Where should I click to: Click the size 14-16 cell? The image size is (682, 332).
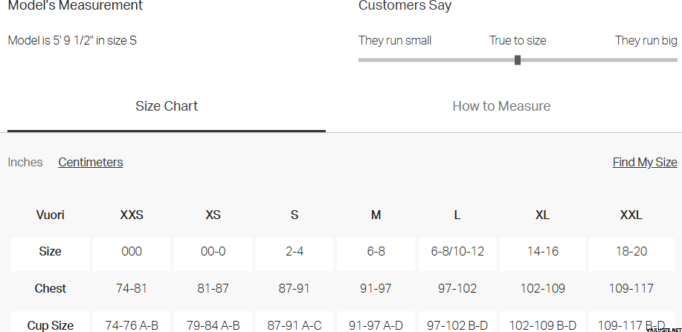(542, 251)
